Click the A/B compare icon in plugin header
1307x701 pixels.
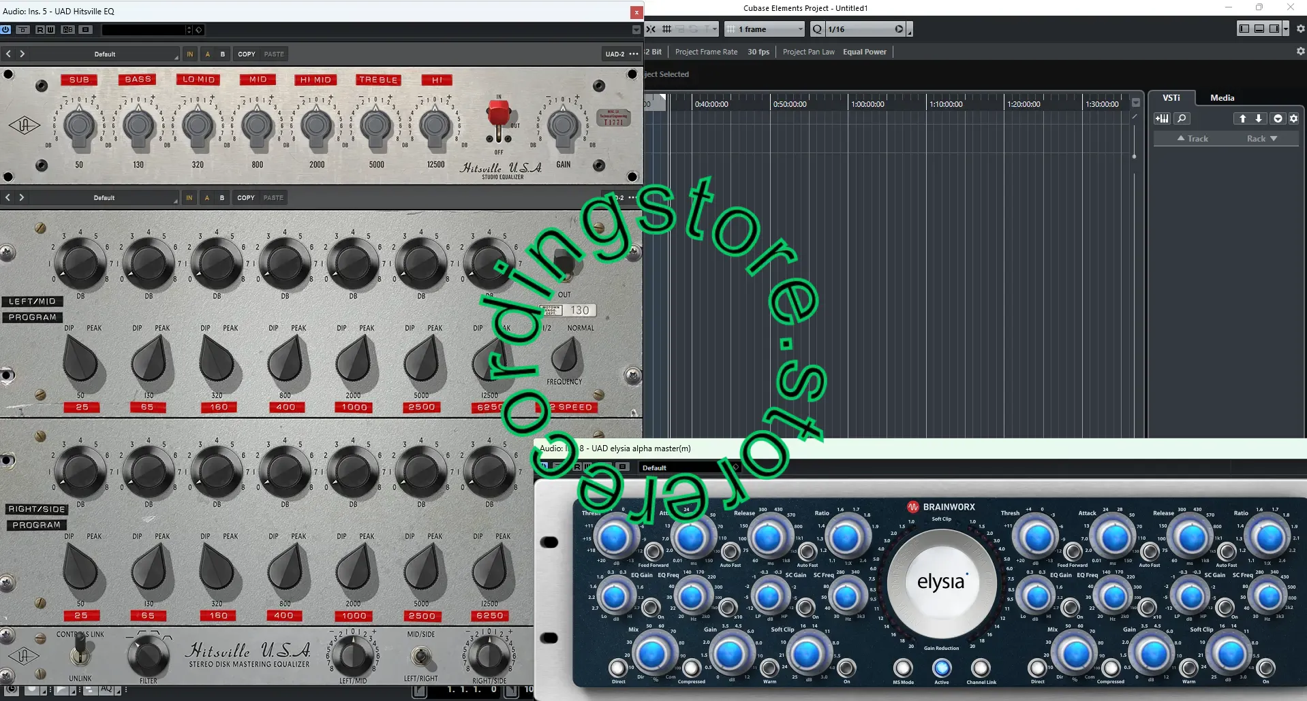click(x=67, y=29)
